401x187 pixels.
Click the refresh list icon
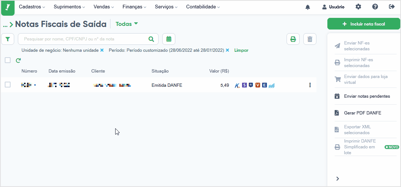point(18,61)
